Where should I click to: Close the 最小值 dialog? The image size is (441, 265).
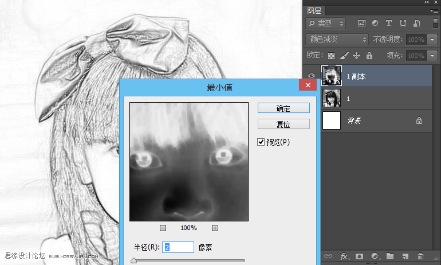coord(308,85)
